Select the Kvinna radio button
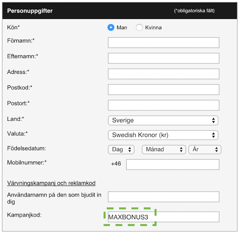The width and height of the screenshot is (239, 234). pos(139,27)
